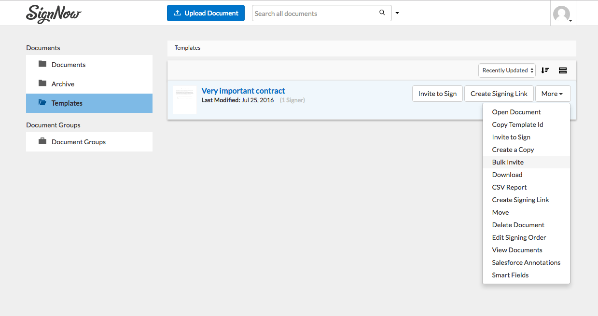Click the SignNow logo
The width and height of the screenshot is (598, 316).
[x=53, y=14]
